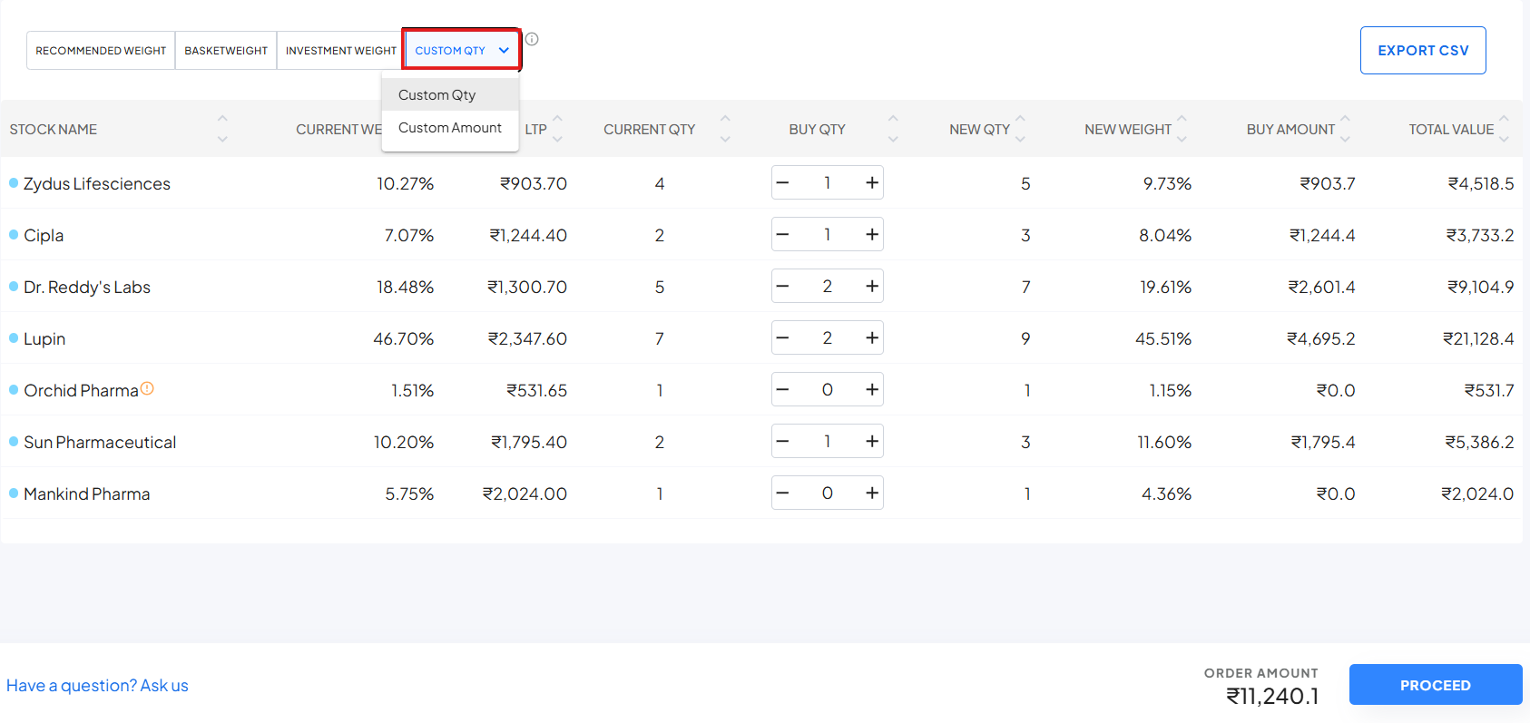Image resolution: width=1530 pixels, height=723 pixels.
Task: Switch to Investment Weight tab
Action: coord(340,51)
